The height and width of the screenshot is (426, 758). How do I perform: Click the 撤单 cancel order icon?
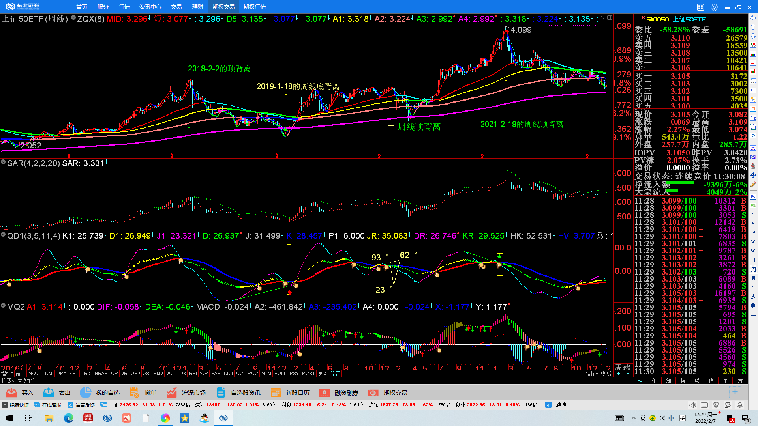pyautogui.click(x=134, y=392)
